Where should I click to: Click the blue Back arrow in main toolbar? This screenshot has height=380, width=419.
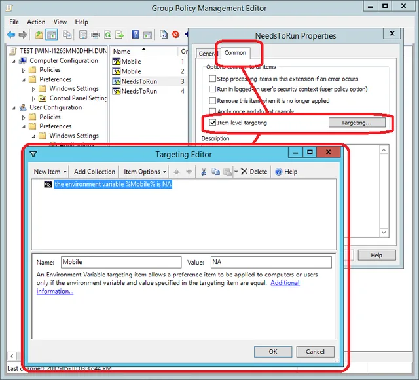pos(11,35)
